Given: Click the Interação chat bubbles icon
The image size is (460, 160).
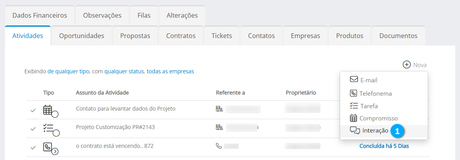Looking at the screenshot, I should [355, 131].
